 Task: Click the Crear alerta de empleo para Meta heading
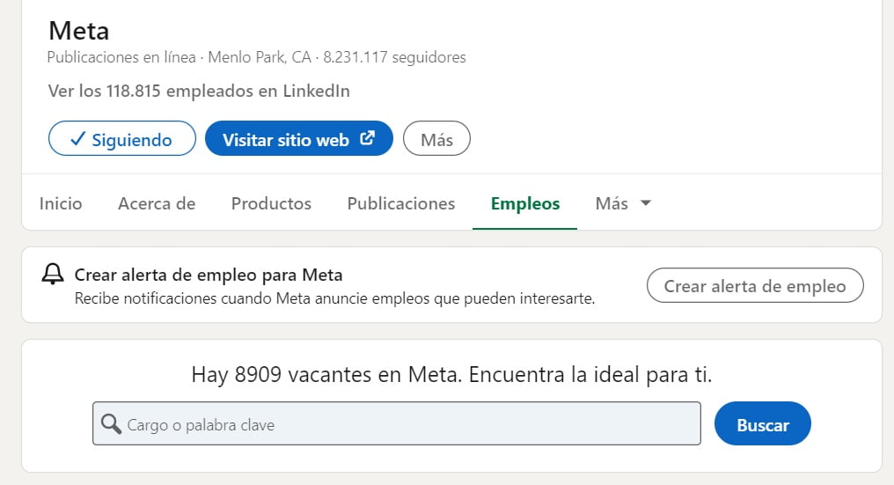tap(209, 275)
